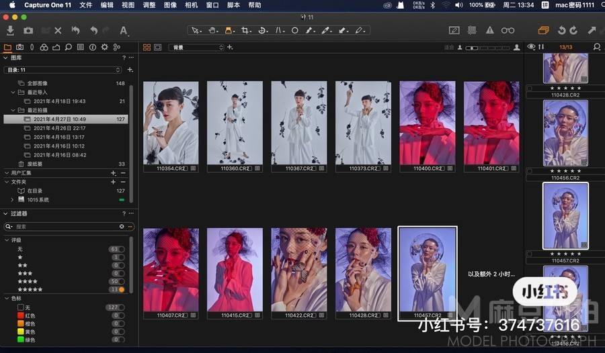The image size is (605, 353).
Task: Open the Lens tool tab
Action: click(32, 47)
